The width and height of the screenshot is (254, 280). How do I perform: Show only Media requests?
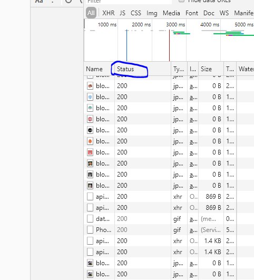(171, 13)
